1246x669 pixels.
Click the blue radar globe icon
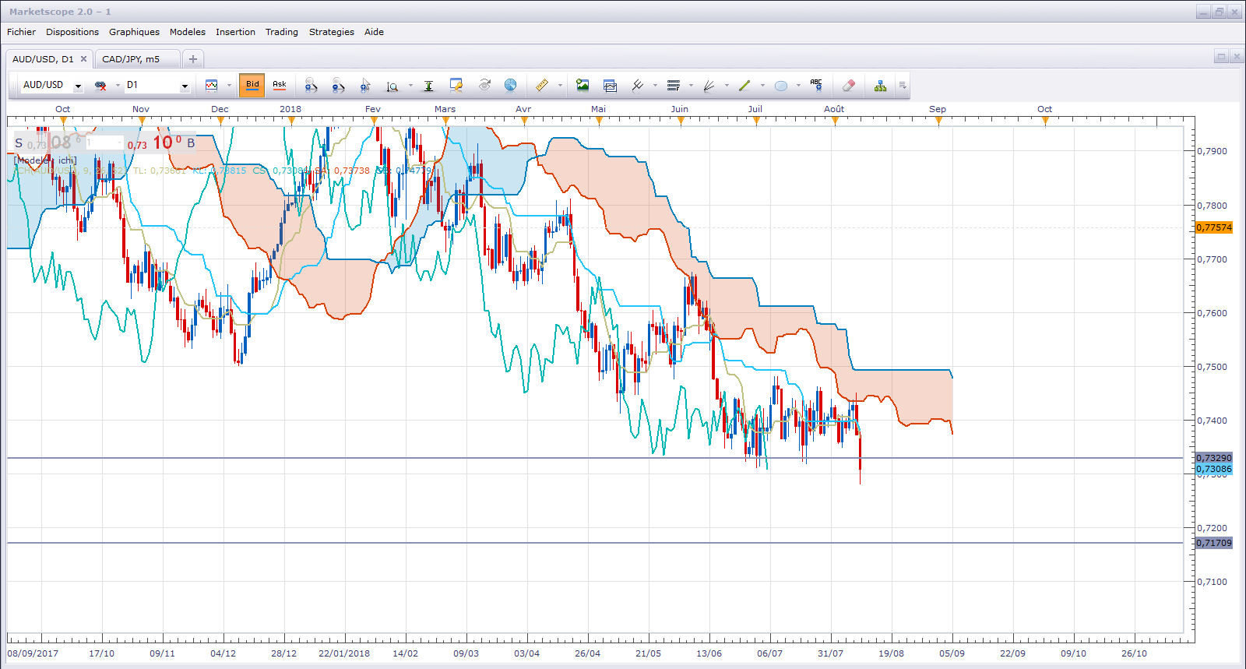[x=510, y=86]
